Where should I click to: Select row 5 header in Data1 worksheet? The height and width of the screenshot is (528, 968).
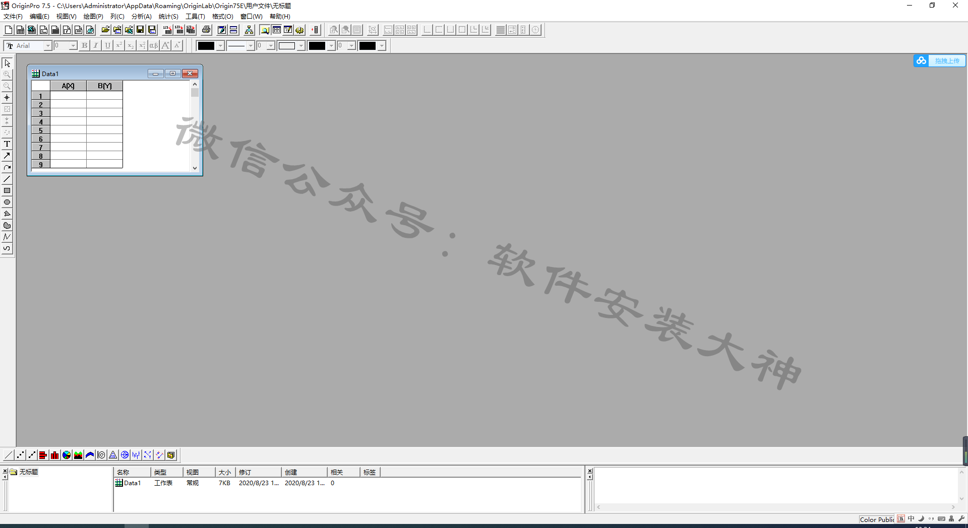[41, 130]
